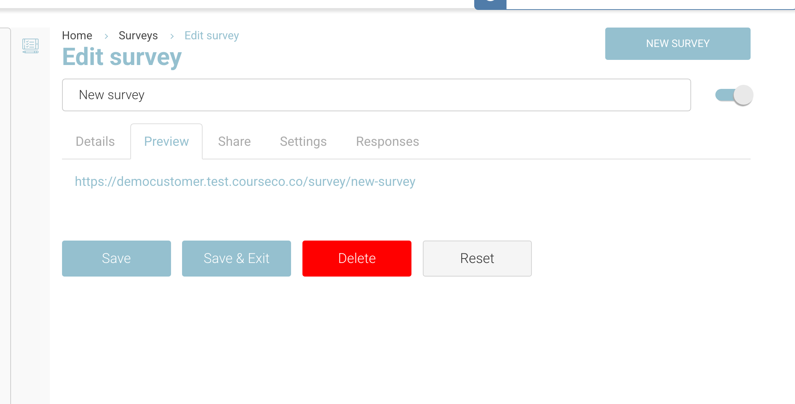Click the Edit survey breadcrumb entry
Viewport: 795px width, 404px height.
211,35
